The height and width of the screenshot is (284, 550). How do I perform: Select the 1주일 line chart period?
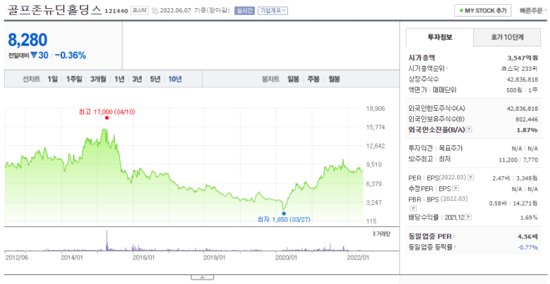74,79
